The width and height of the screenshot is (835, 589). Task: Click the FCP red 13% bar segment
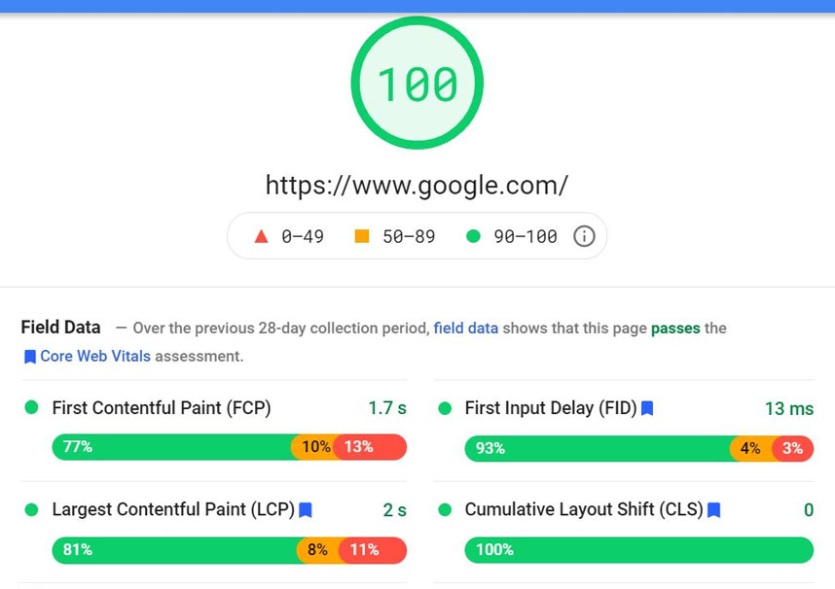pyautogui.click(x=371, y=447)
